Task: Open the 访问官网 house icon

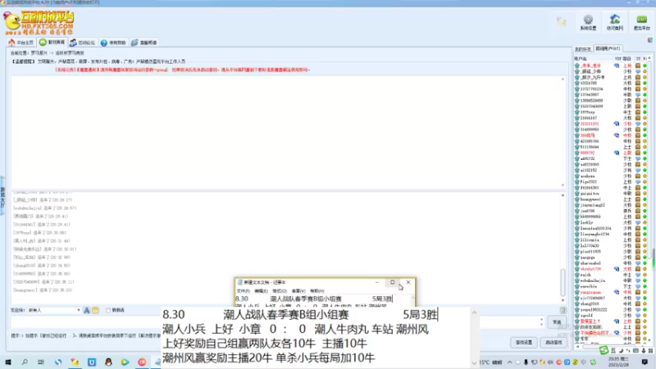Action: pos(614,23)
